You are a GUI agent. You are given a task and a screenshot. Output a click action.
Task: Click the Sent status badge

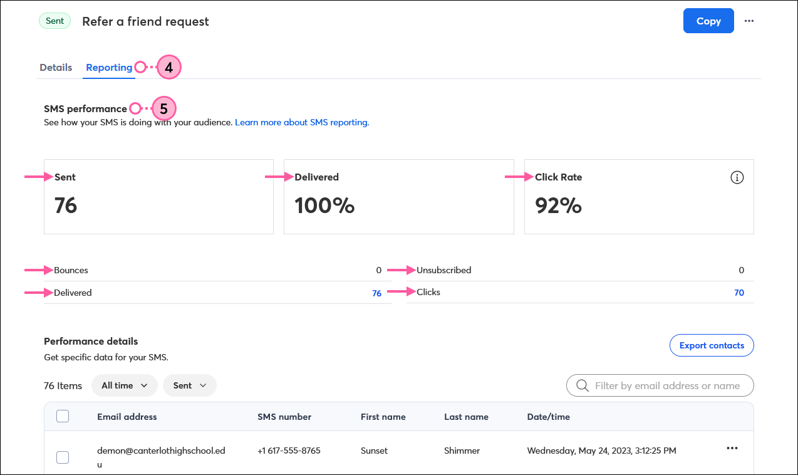click(x=54, y=21)
